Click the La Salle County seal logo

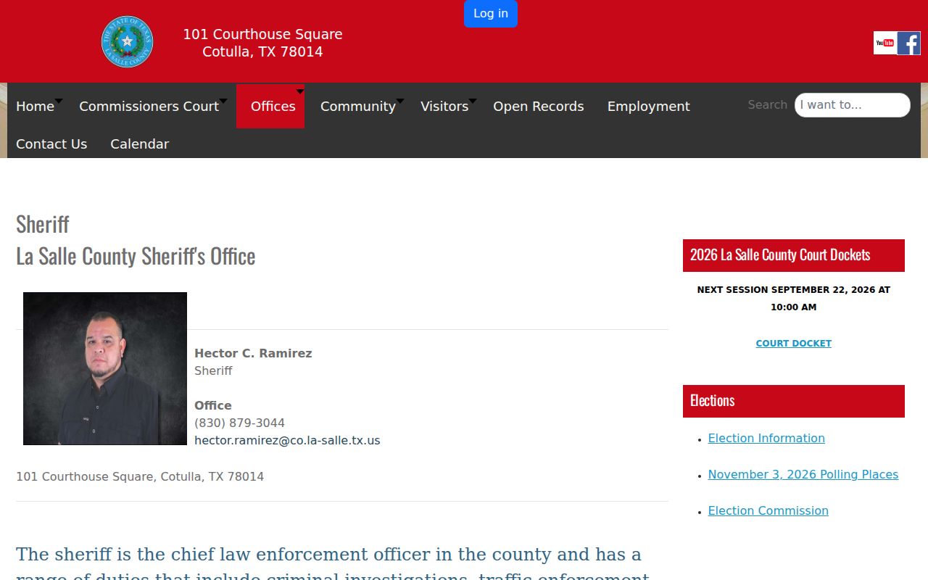[127, 42]
